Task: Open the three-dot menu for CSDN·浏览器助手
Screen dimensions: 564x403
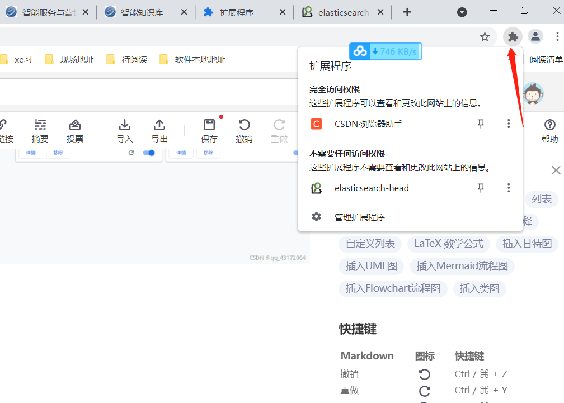Action: [x=508, y=124]
